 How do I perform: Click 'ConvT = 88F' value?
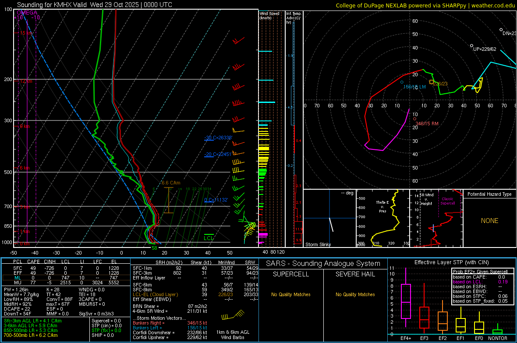[59, 299]
